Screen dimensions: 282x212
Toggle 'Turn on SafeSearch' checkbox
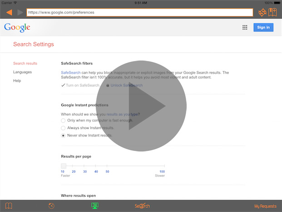pos(63,85)
